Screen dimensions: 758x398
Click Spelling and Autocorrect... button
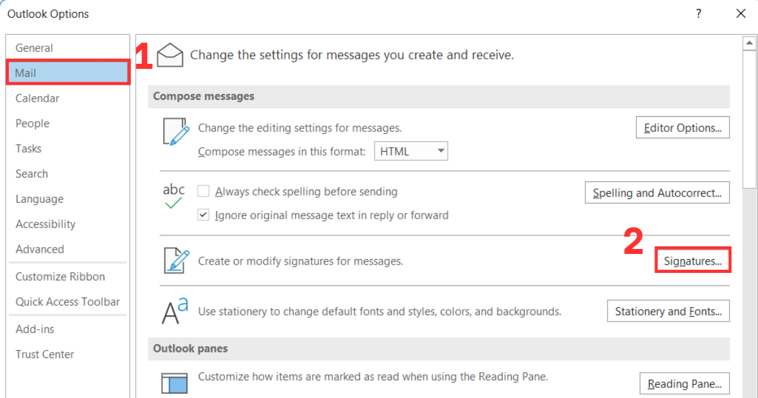pos(657,193)
